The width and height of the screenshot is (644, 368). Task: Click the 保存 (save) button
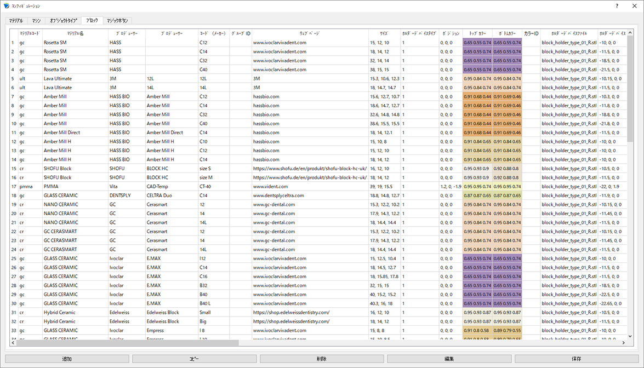[576, 359]
